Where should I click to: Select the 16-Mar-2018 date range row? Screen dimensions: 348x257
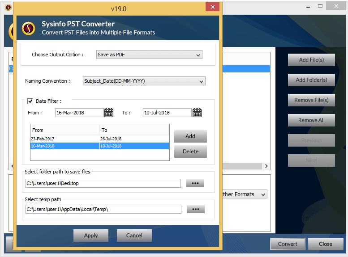pyautogui.click(x=99, y=146)
